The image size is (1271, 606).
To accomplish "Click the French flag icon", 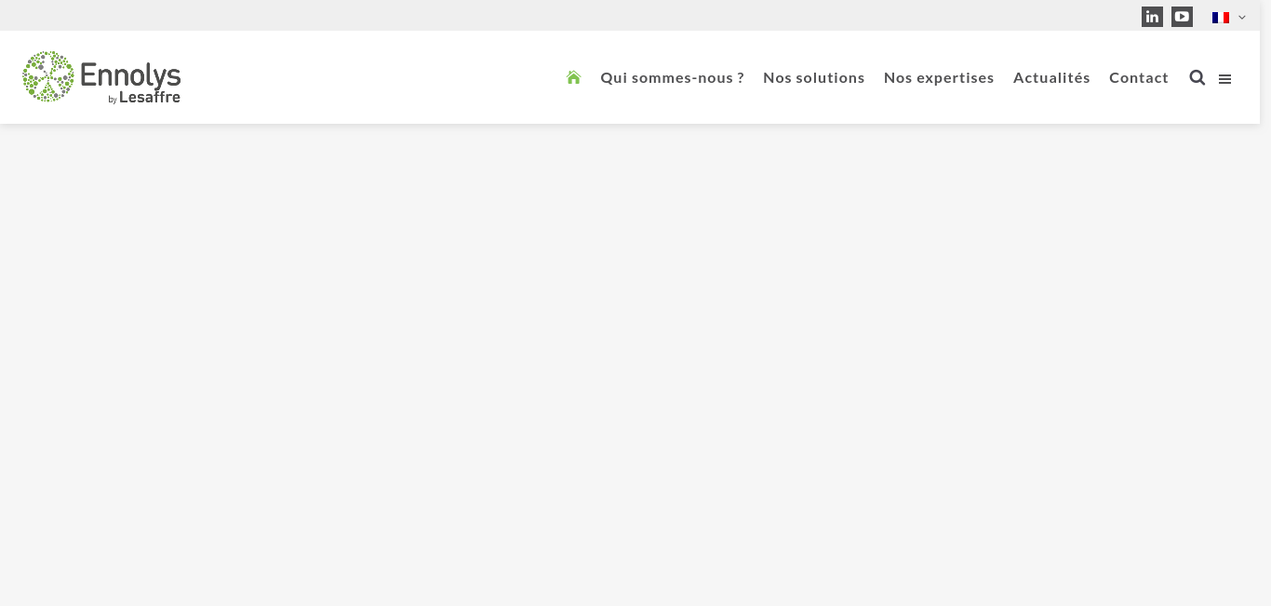I will (1220, 18).
